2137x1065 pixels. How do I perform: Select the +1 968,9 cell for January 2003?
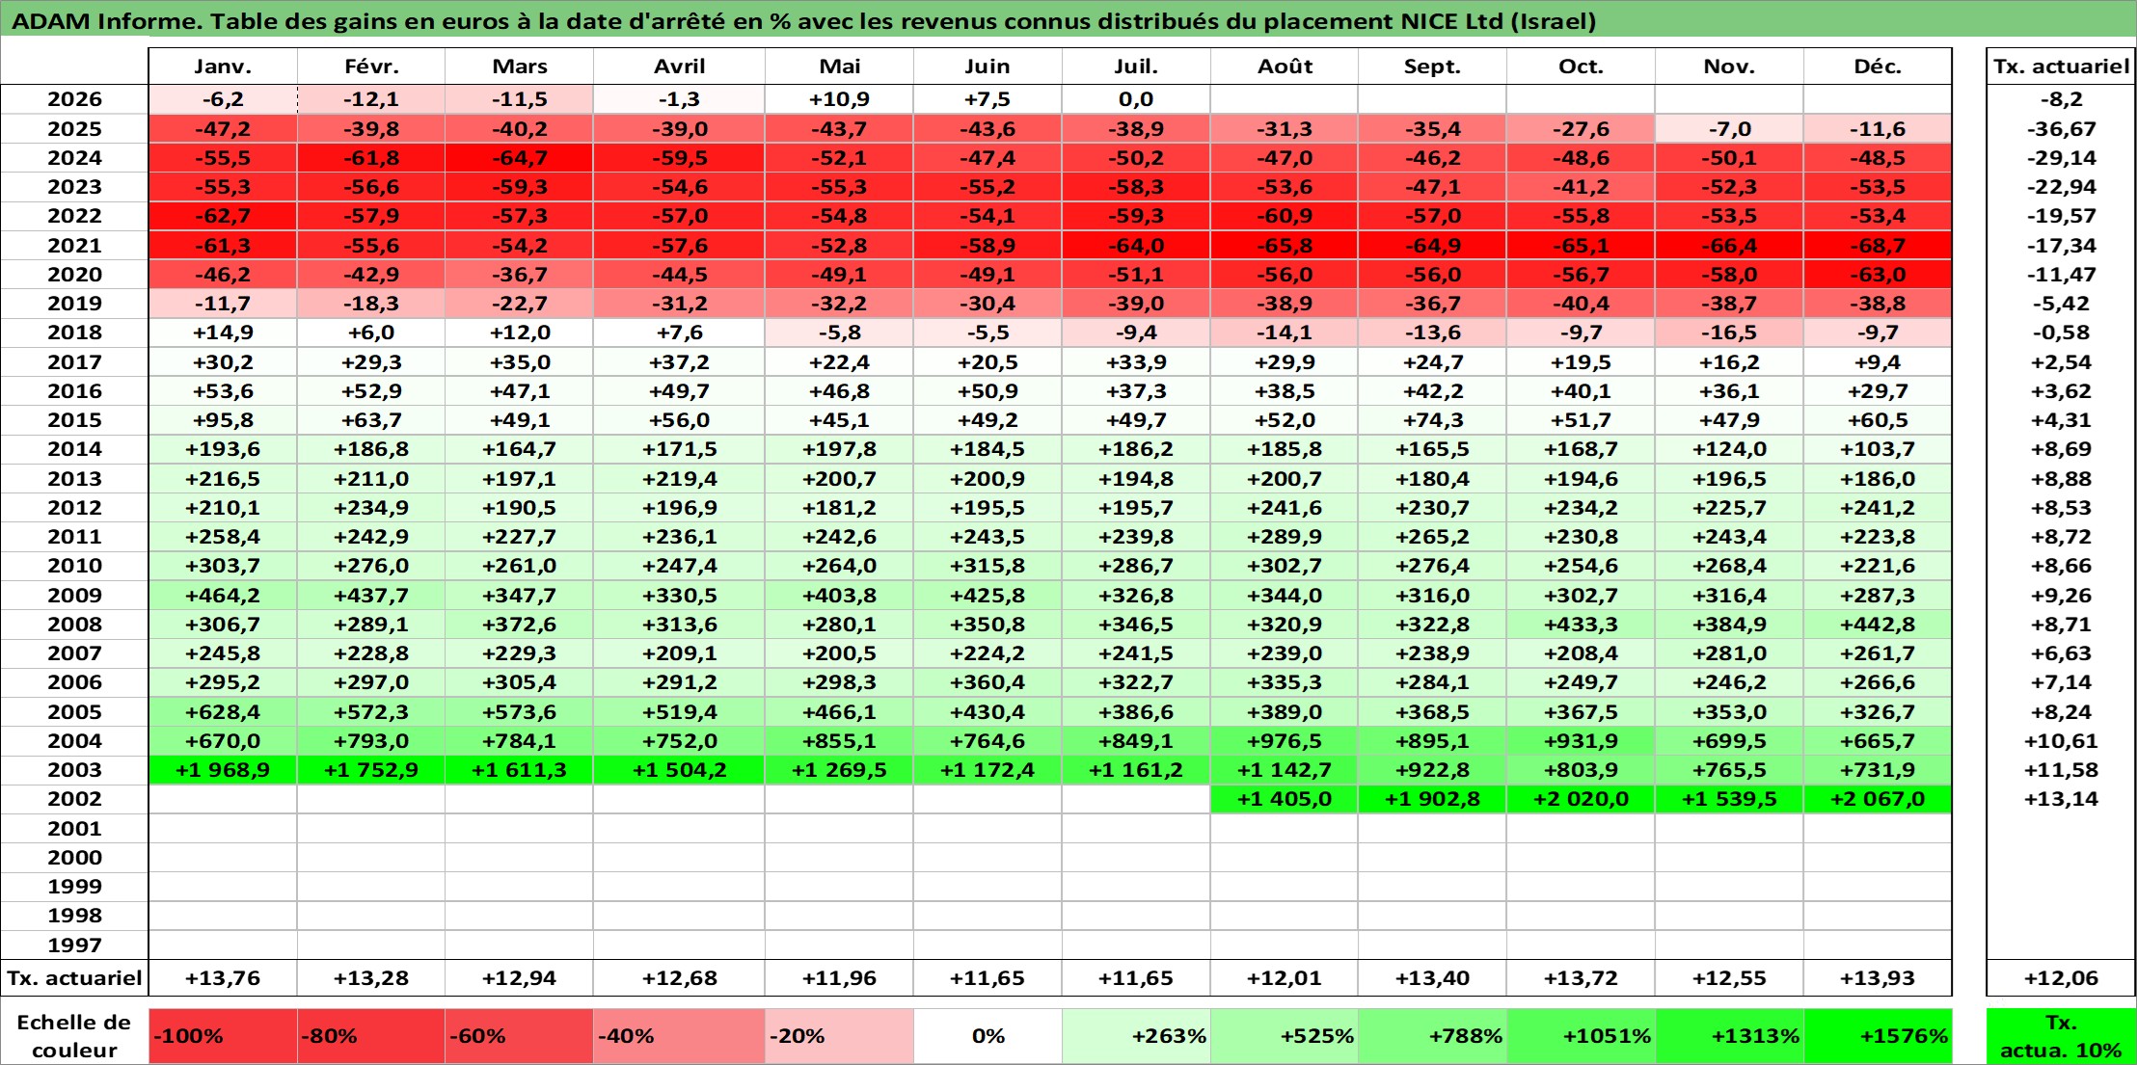(x=223, y=770)
